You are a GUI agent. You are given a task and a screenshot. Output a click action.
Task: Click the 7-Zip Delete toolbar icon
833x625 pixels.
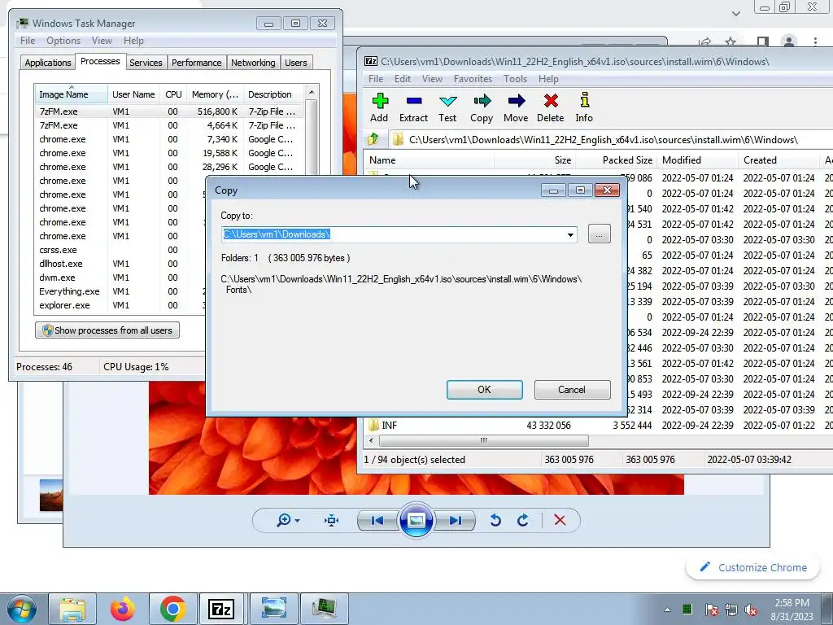click(551, 108)
